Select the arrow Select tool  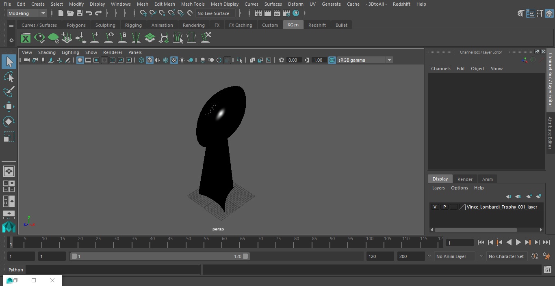9,62
